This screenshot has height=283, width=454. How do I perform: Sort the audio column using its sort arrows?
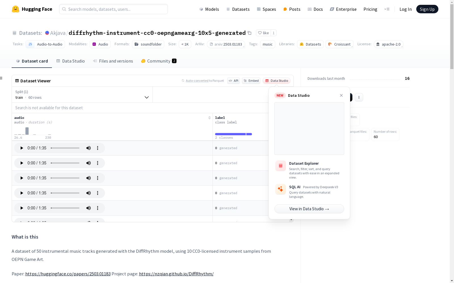209,118
